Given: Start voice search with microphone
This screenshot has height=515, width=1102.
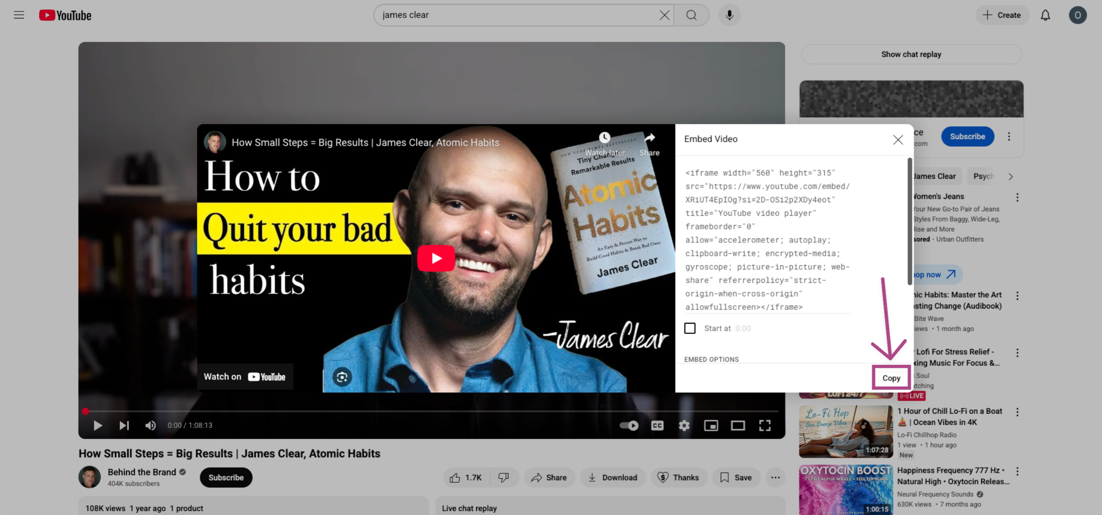Looking at the screenshot, I should (x=729, y=16).
